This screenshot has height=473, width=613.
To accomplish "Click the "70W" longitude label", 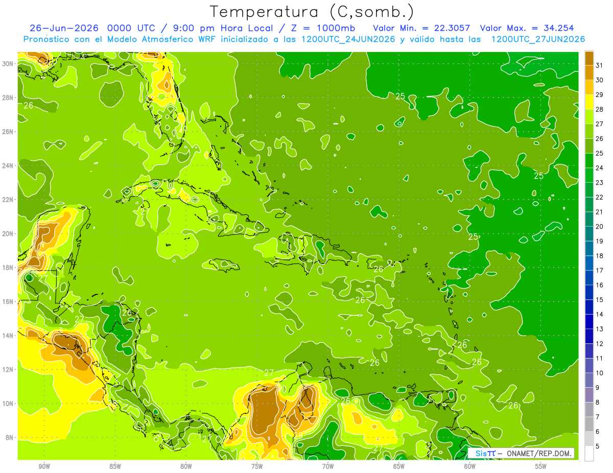I will coord(328,466).
